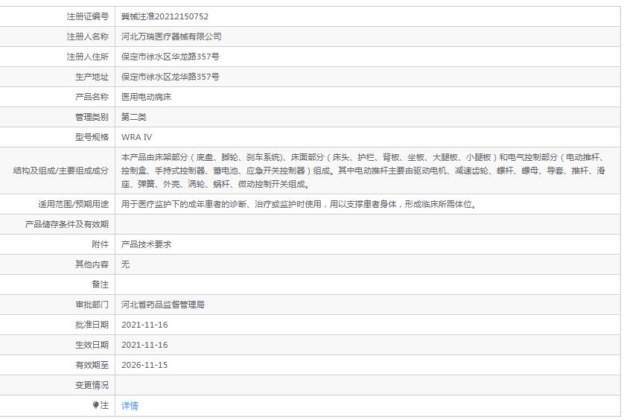Click the 其他内容 label
The image size is (624, 420).
[92, 264]
